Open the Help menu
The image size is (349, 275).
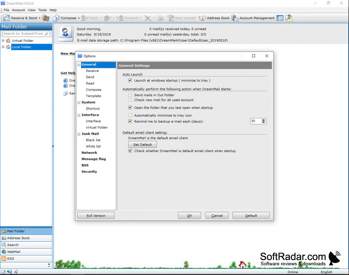53,10
